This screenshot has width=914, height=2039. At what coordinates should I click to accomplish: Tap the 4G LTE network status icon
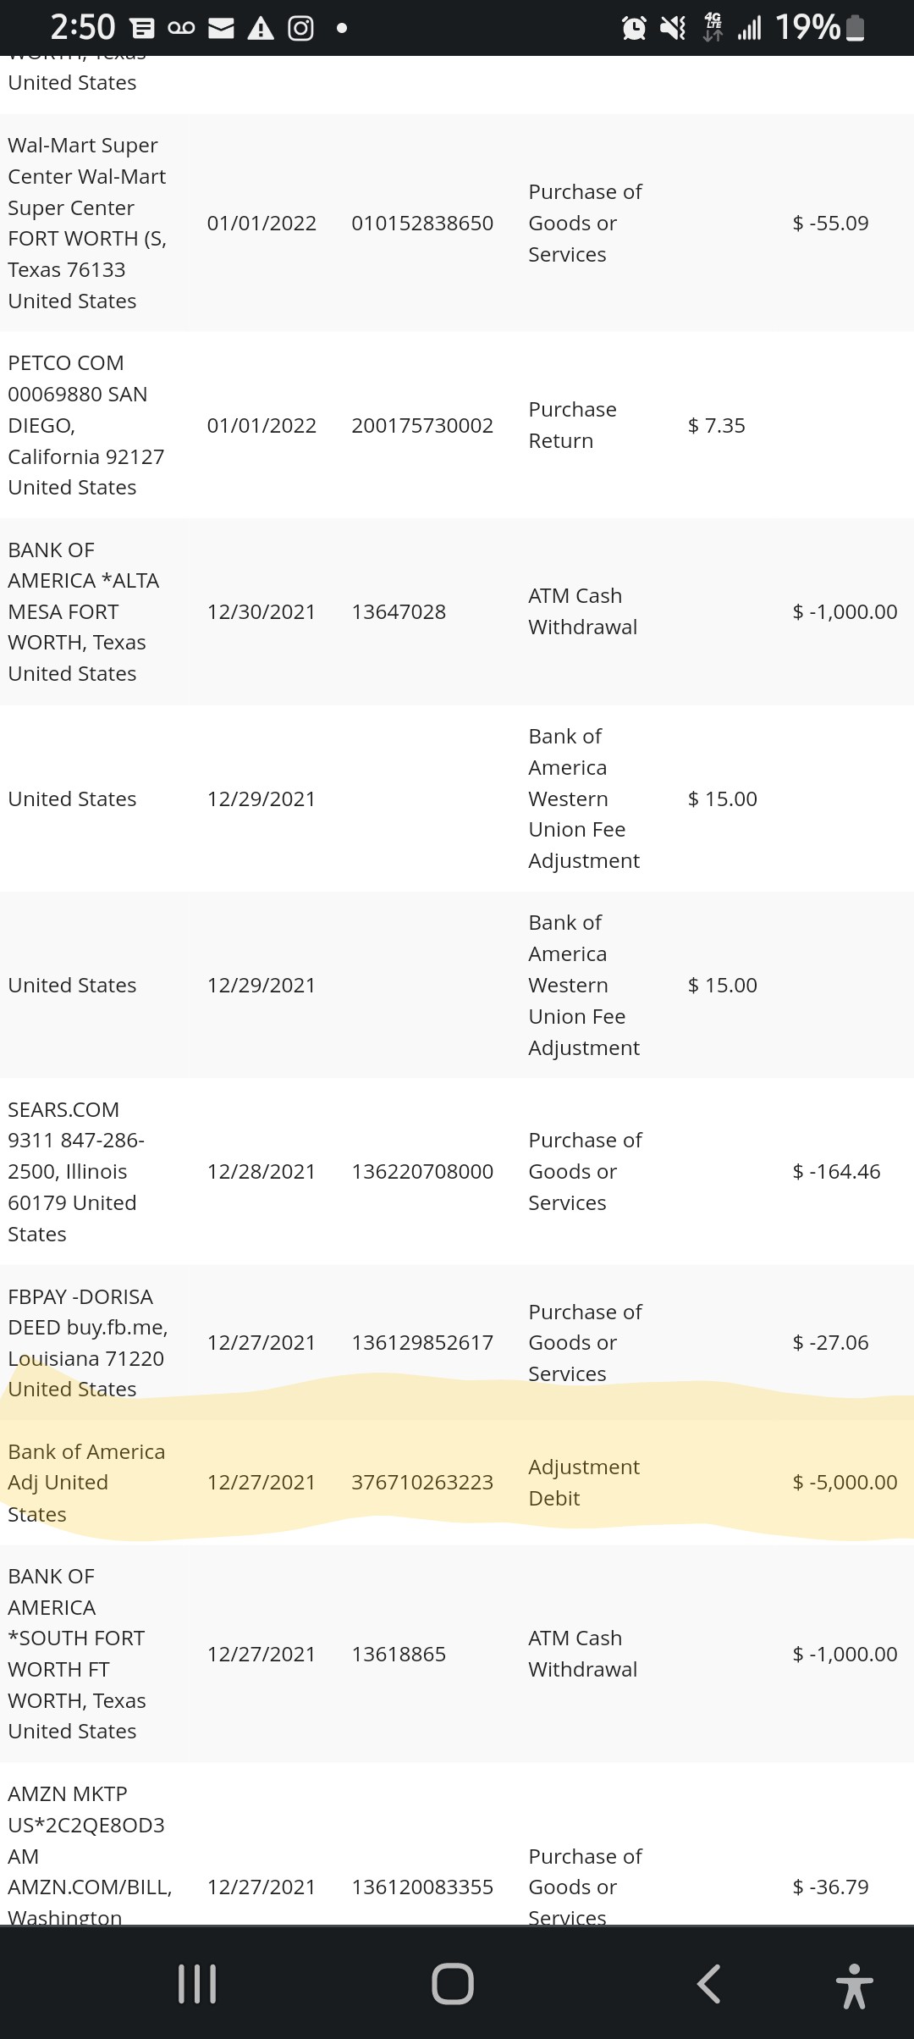tap(711, 27)
